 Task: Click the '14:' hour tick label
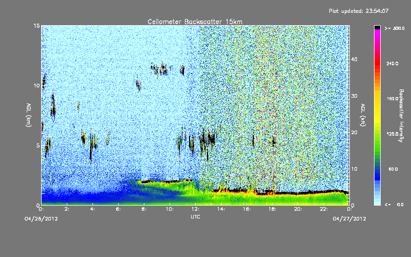221,209
